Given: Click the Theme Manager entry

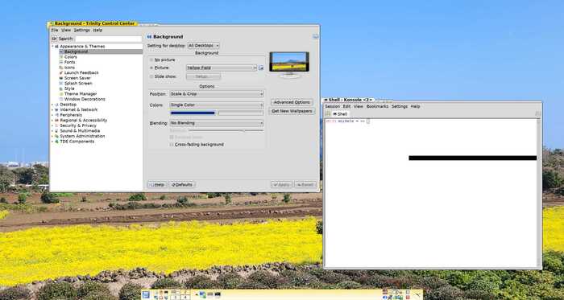Looking at the screenshot, I should point(81,93).
